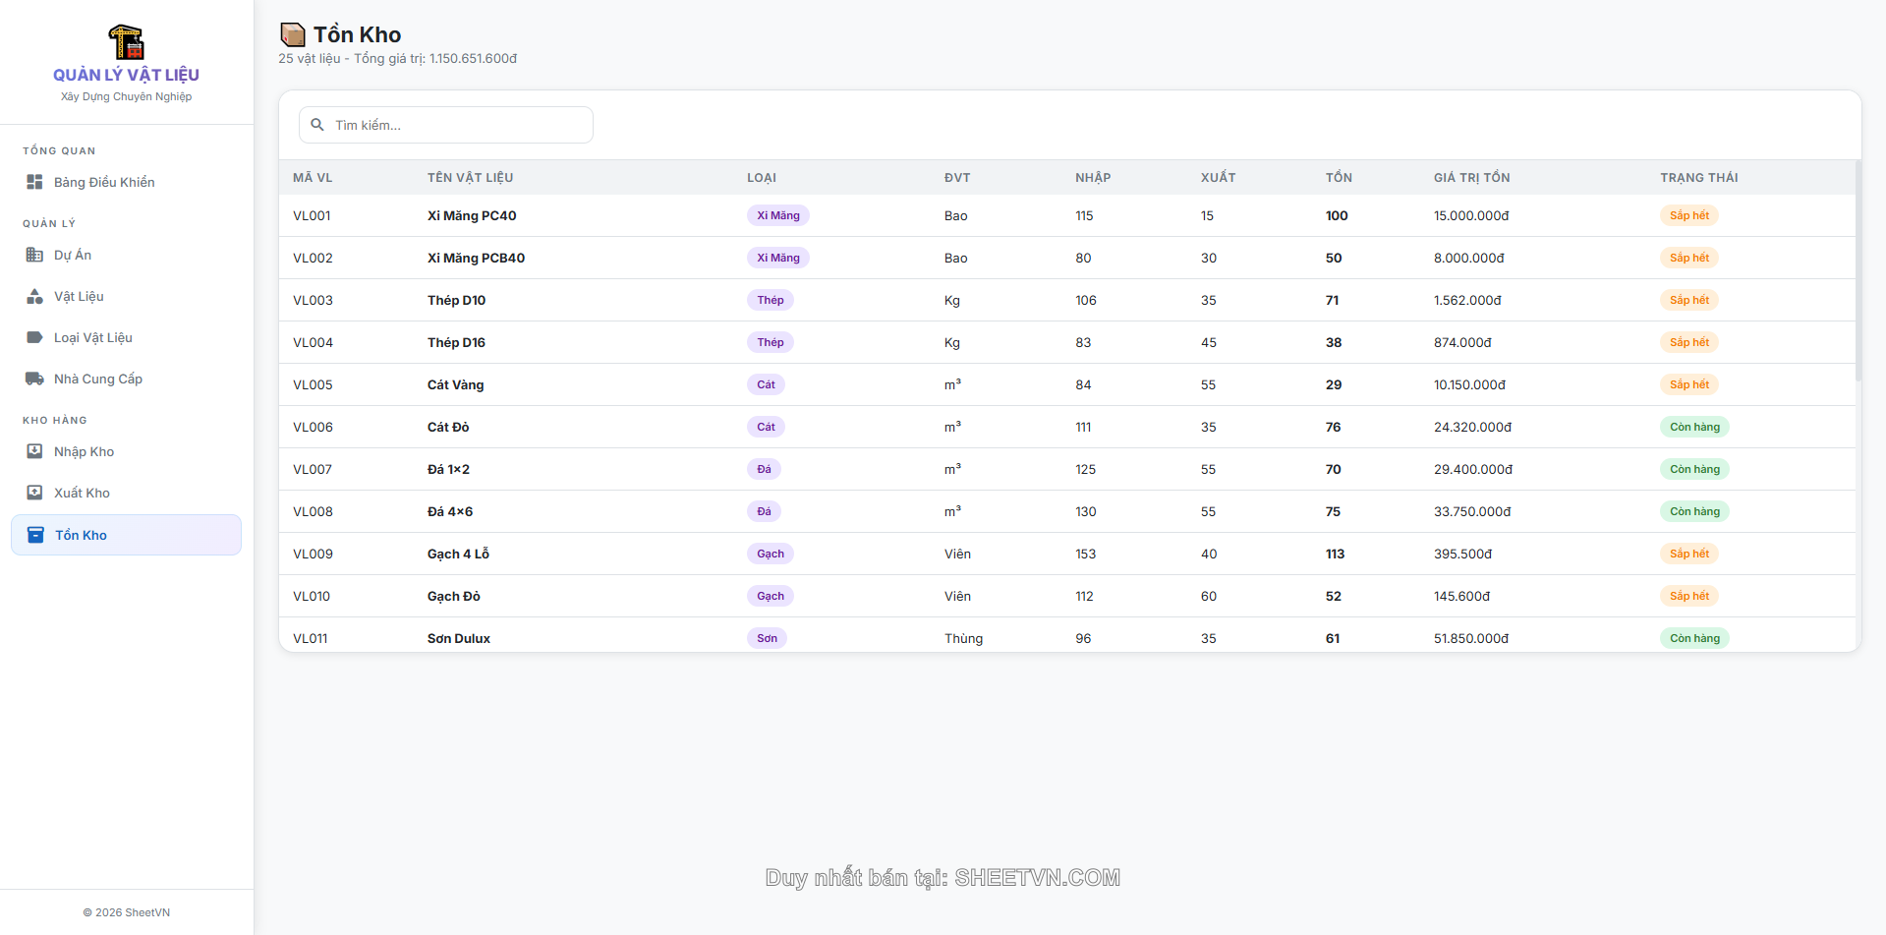Select the Nhập Kho import icon
The width and height of the screenshot is (1886, 935).
coord(34,451)
